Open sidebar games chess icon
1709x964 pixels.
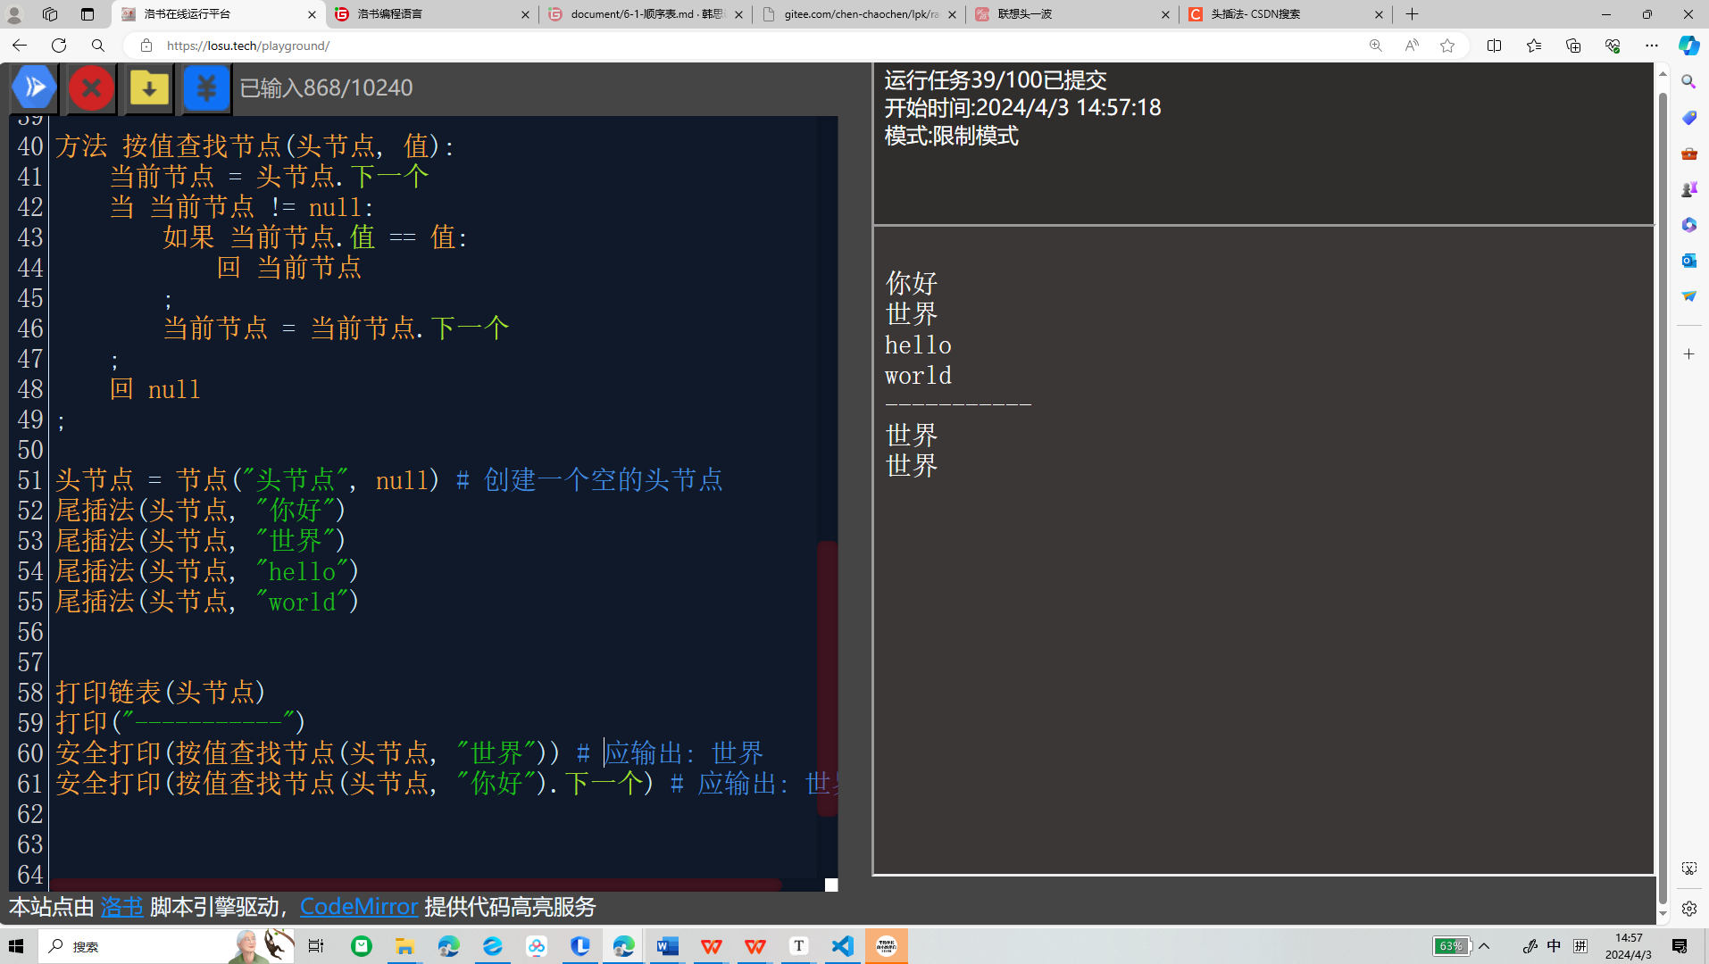(x=1688, y=189)
